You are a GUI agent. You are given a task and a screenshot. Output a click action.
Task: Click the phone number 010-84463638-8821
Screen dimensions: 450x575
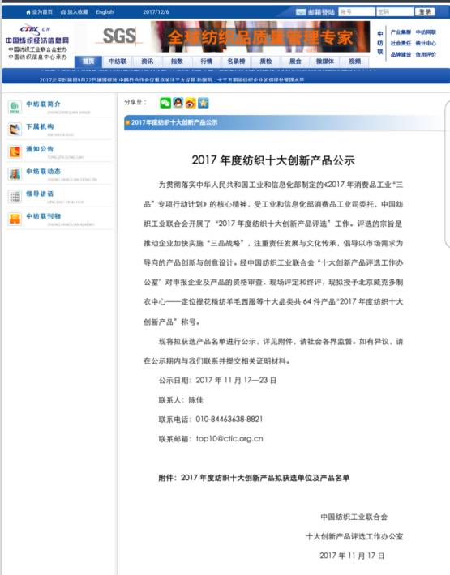point(229,420)
